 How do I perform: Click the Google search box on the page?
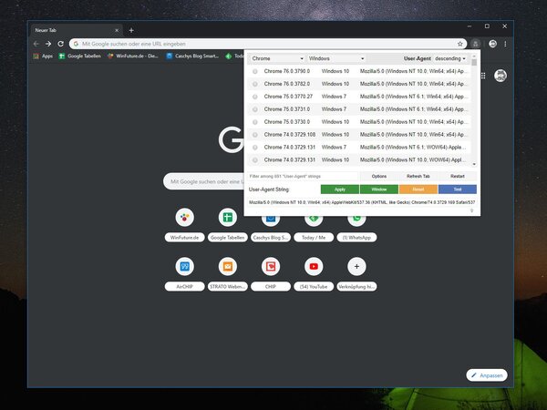coord(203,181)
